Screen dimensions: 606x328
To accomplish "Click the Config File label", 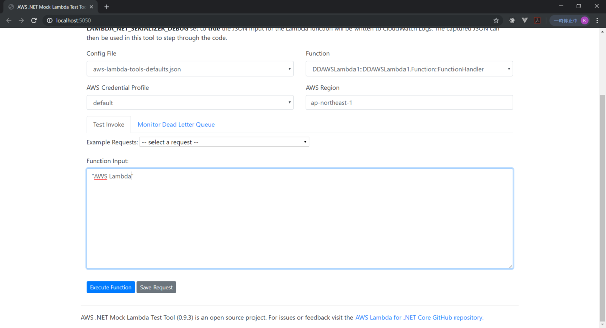I will [102, 53].
